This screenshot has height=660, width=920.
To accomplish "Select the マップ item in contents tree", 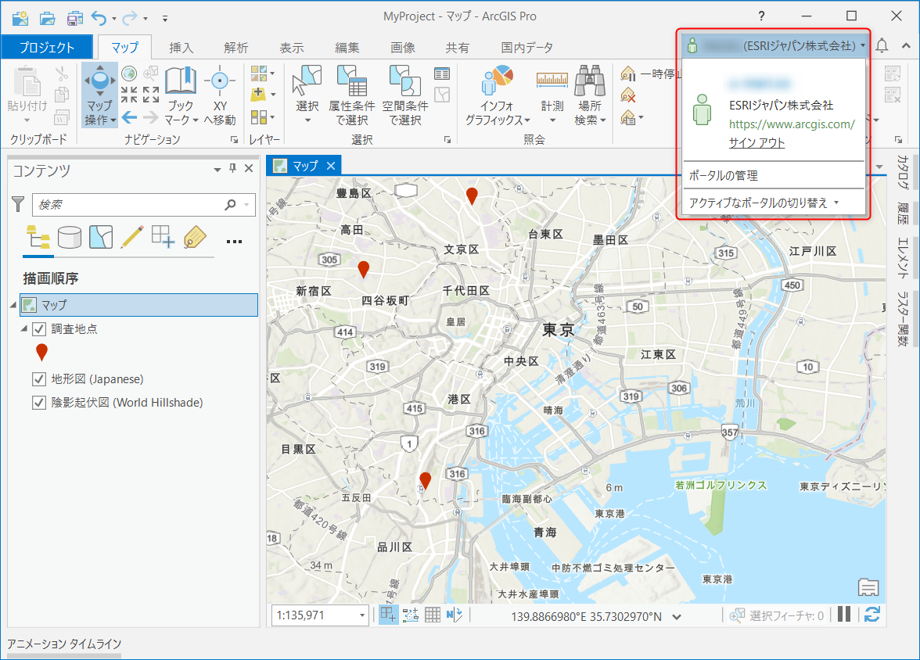I will [x=139, y=305].
